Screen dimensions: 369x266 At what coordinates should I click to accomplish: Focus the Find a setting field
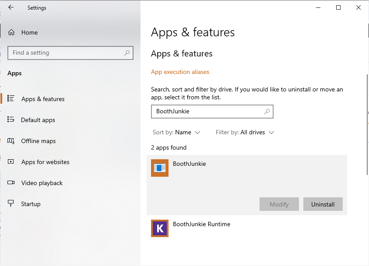[x=70, y=52]
